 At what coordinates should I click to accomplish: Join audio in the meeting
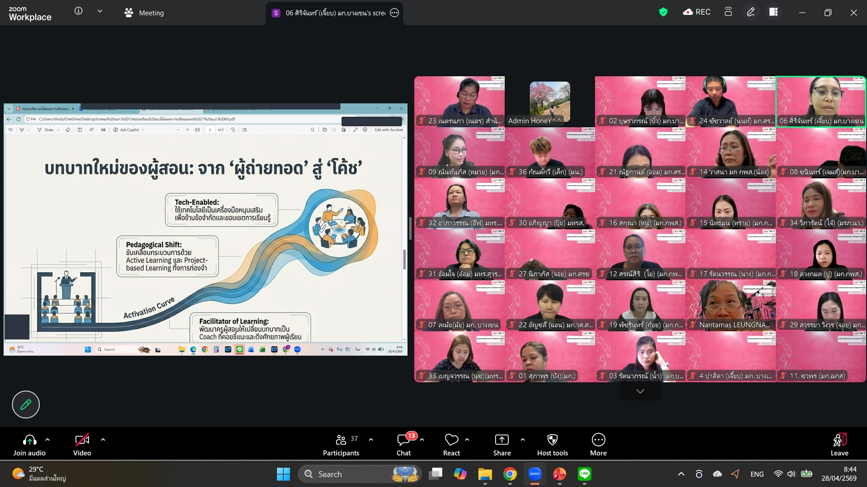(x=29, y=445)
